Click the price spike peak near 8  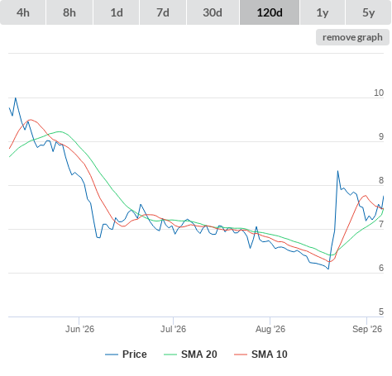tap(337, 171)
